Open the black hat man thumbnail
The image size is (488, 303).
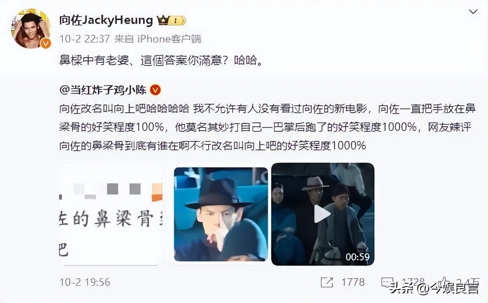point(221,214)
